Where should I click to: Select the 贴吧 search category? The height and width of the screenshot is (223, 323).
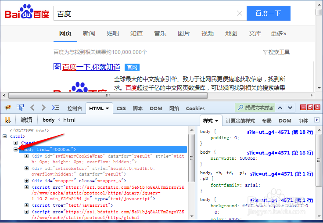point(113,33)
